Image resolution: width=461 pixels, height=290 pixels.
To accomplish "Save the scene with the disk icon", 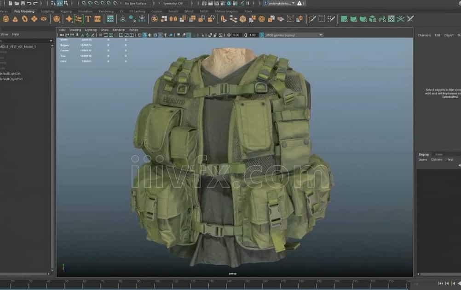I will [23, 3].
